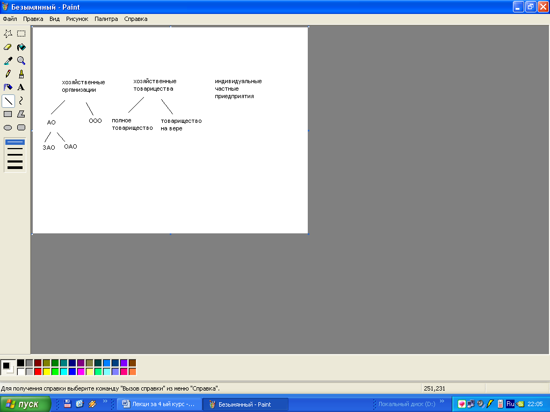Select the magenta color swatch

tap(81, 371)
